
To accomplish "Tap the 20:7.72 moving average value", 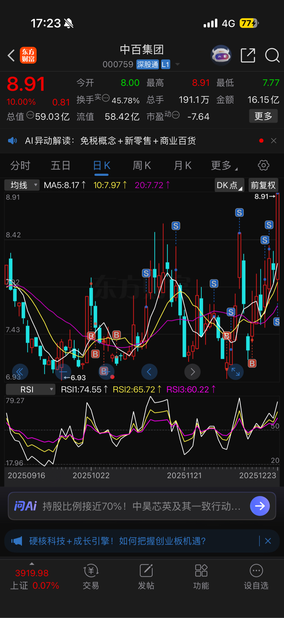I will [x=152, y=185].
